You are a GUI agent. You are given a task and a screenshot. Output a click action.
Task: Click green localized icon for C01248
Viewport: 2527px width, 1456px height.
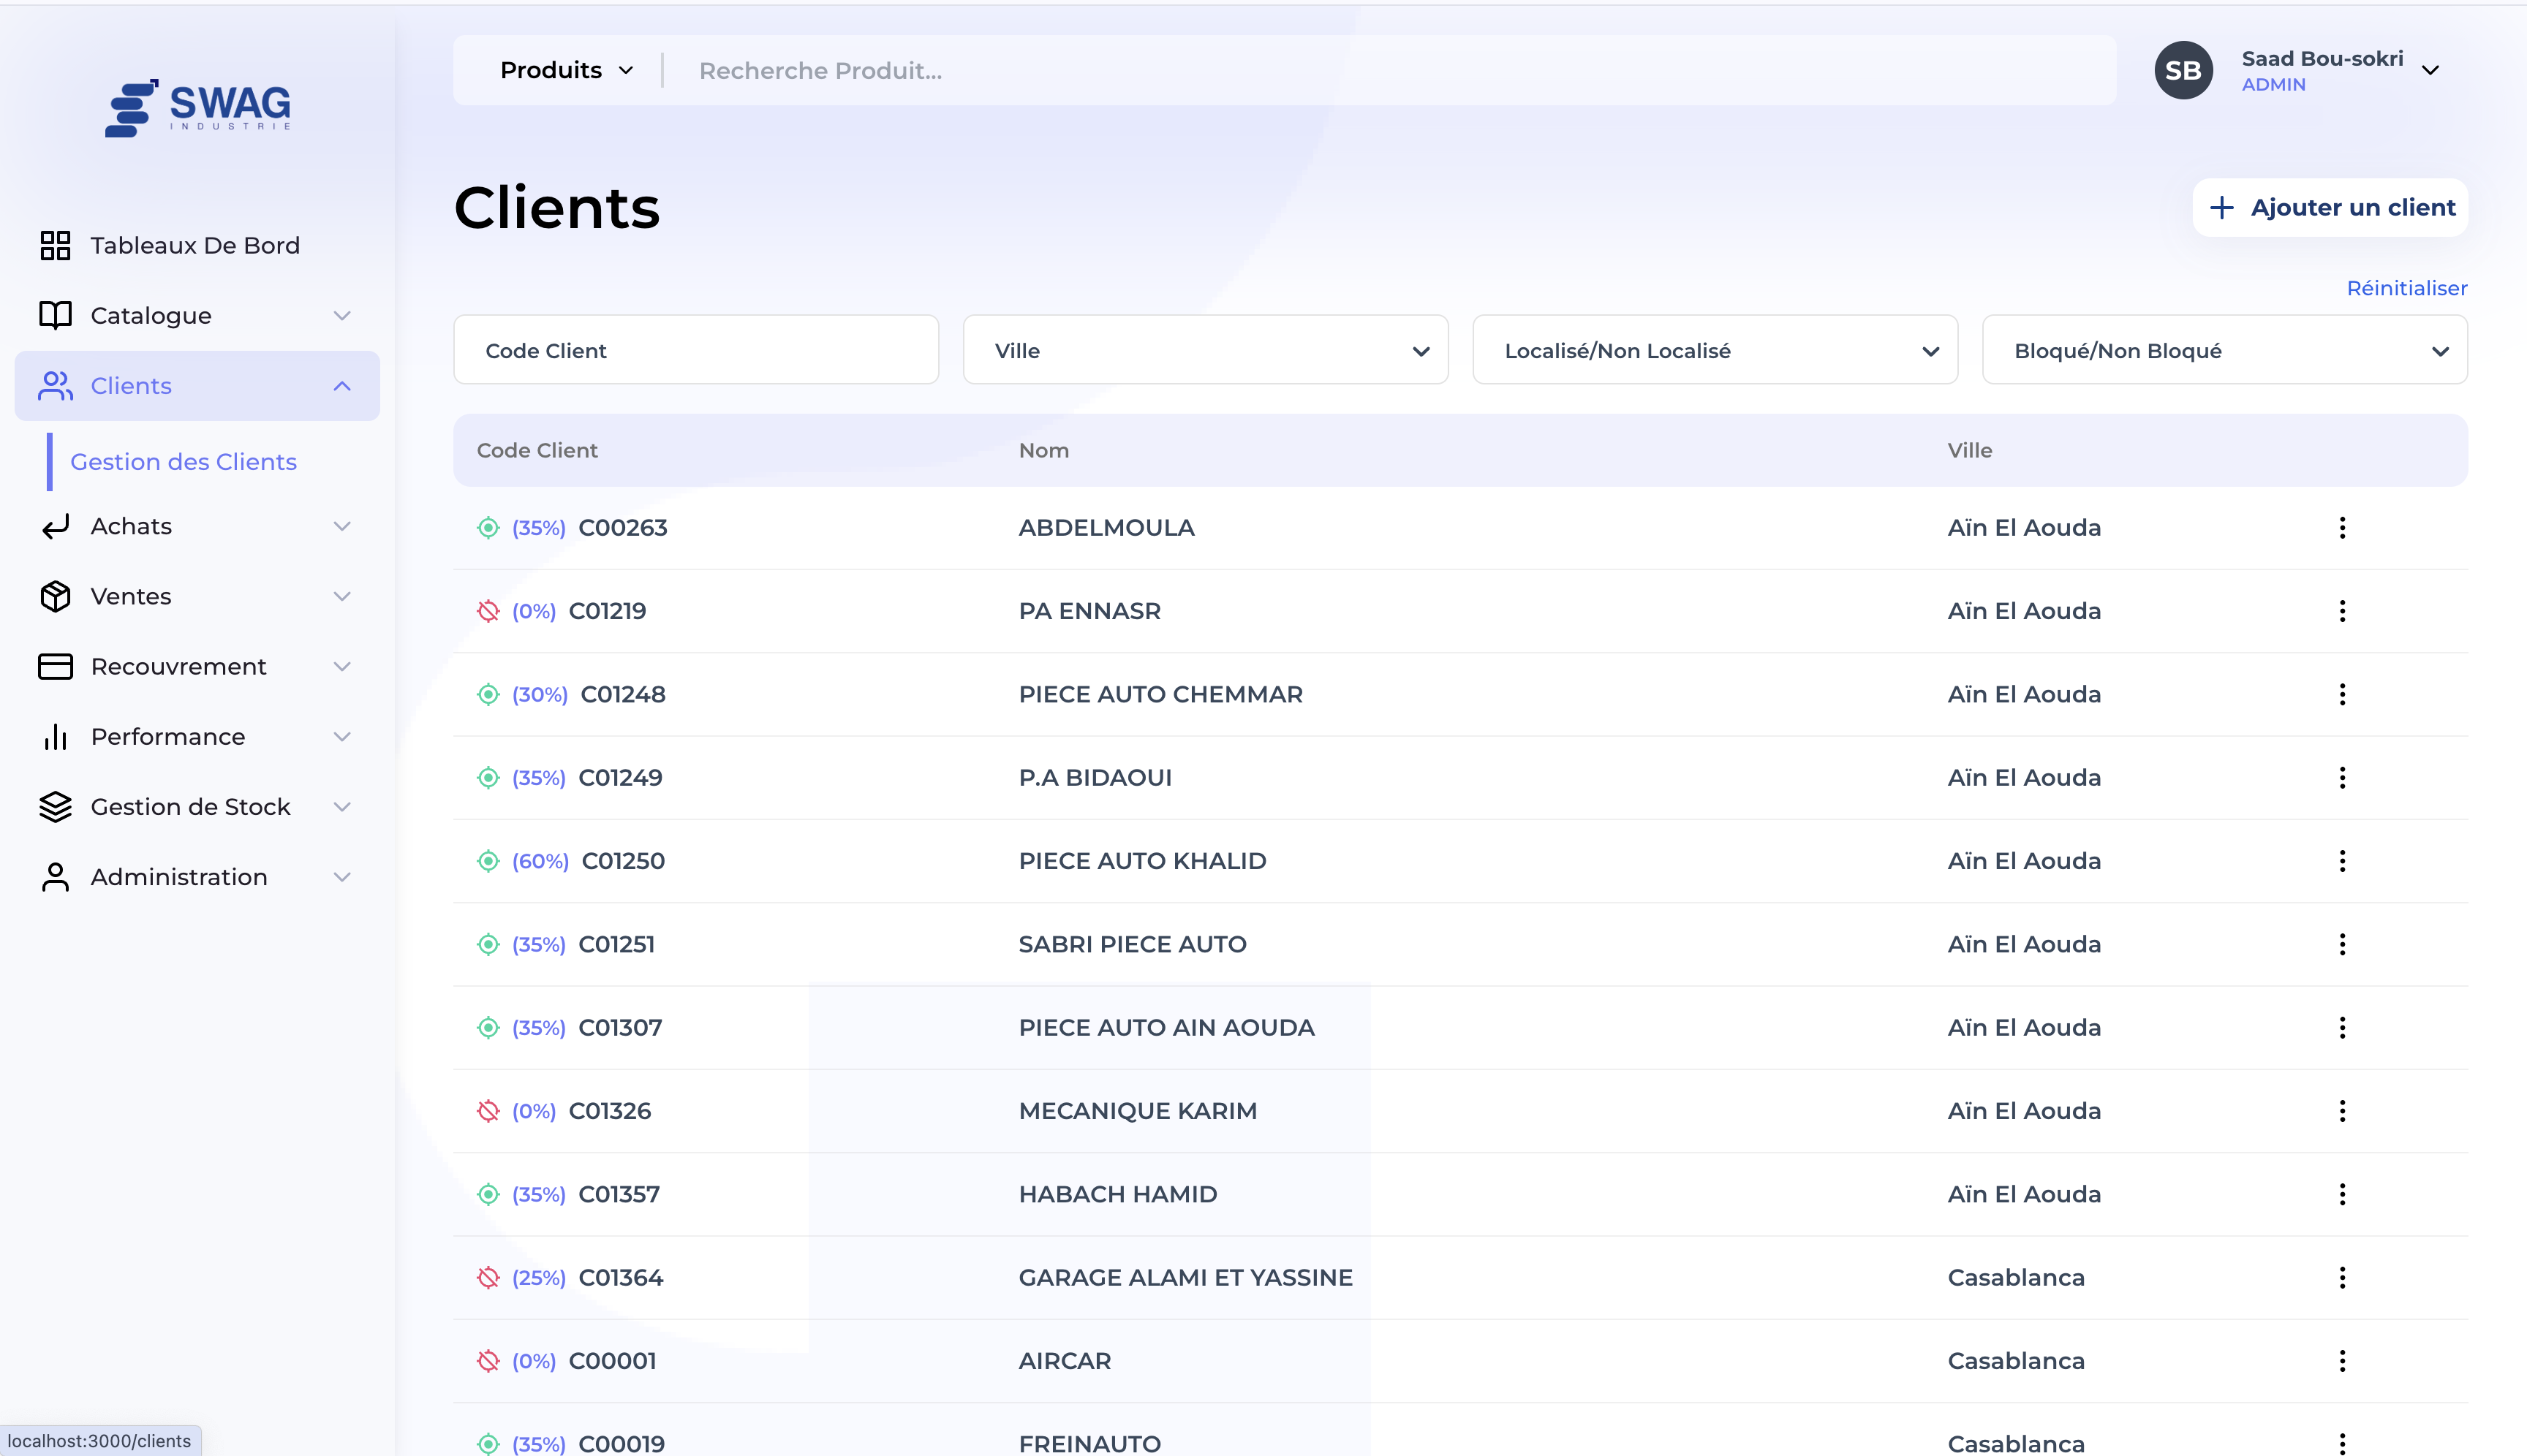[488, 695]
